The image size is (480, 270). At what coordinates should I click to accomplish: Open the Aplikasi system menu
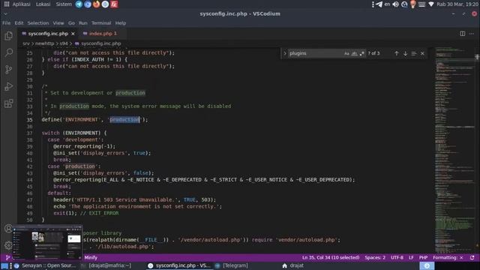(22, 4)
